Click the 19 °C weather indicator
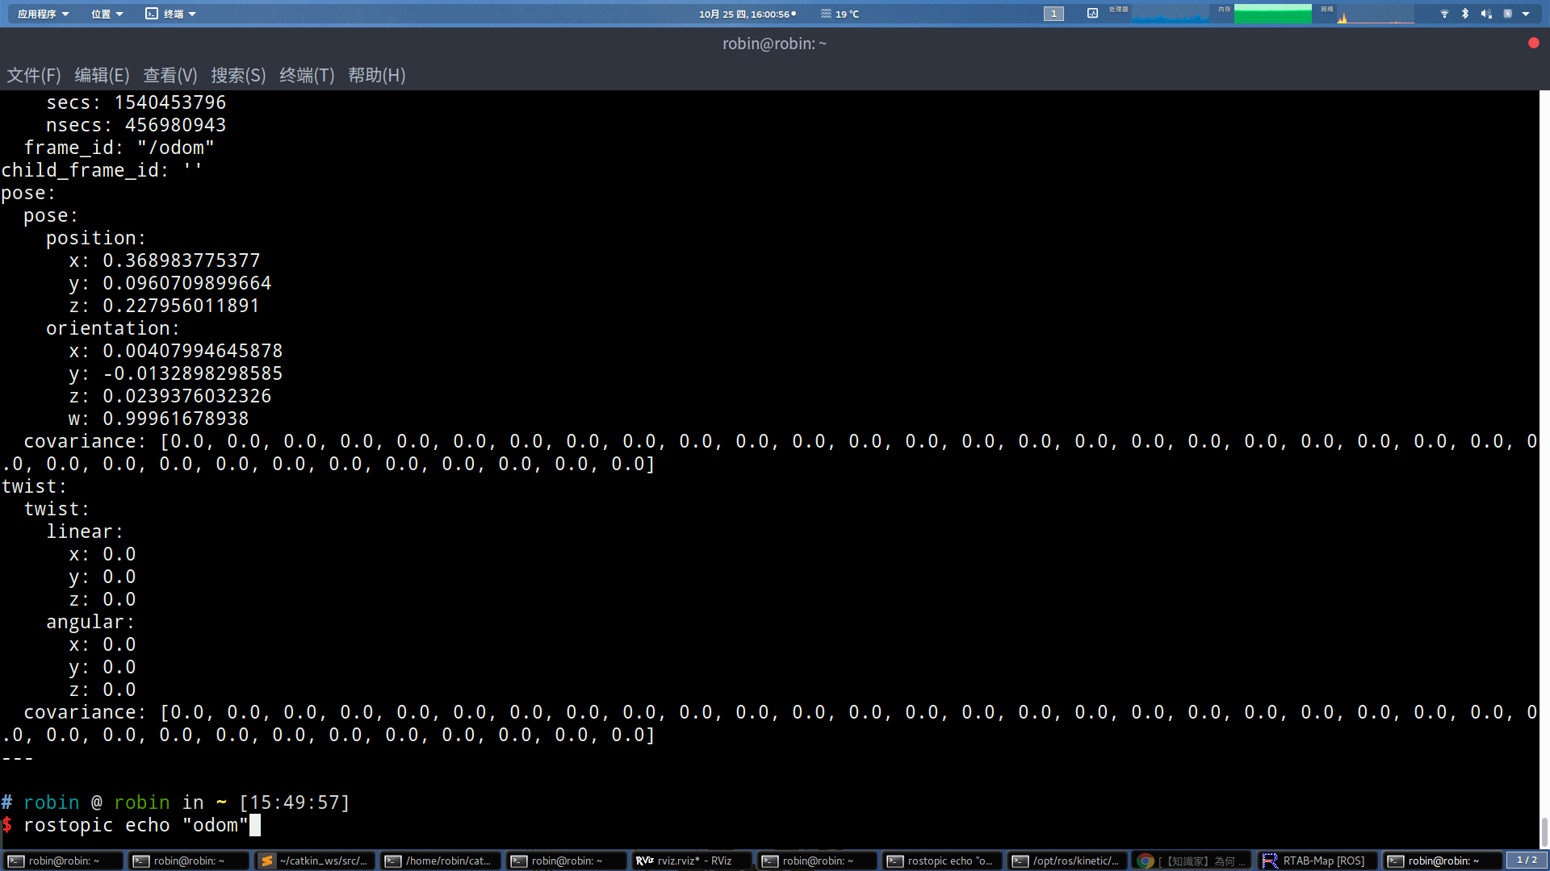This screenshot has width=1550, height=871. point(840,14)
